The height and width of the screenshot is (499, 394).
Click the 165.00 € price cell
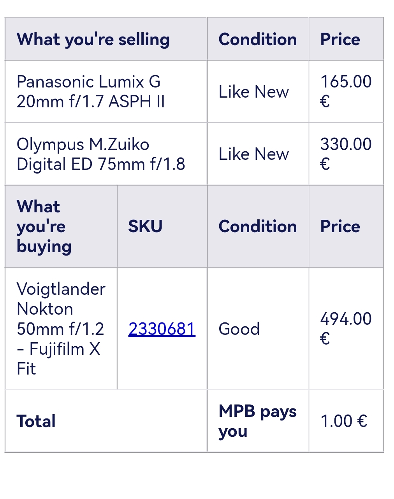346,91
